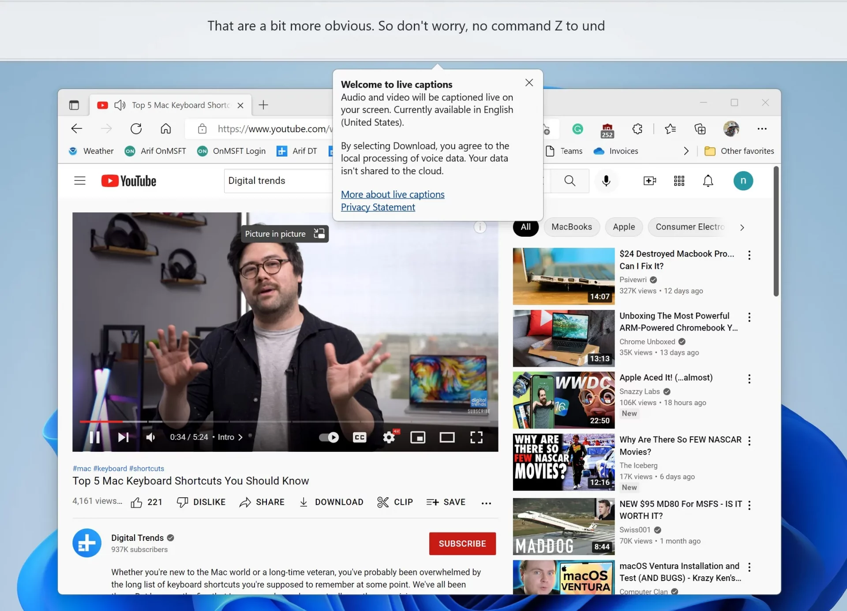
Task: Expand more favorites with the chevron
Action: pyautogui.click(x=686, y=151)
